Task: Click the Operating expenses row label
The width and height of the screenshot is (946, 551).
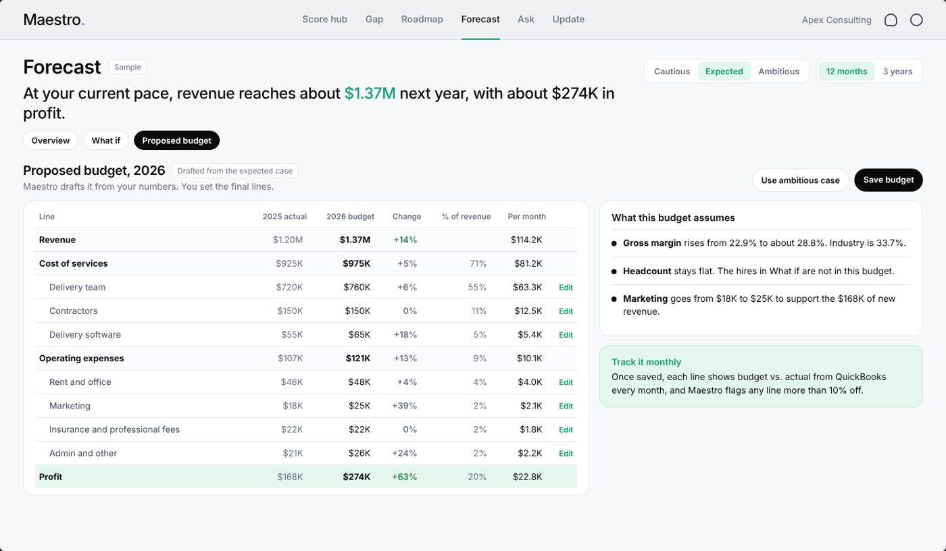Action: click(x=82, y=359)
